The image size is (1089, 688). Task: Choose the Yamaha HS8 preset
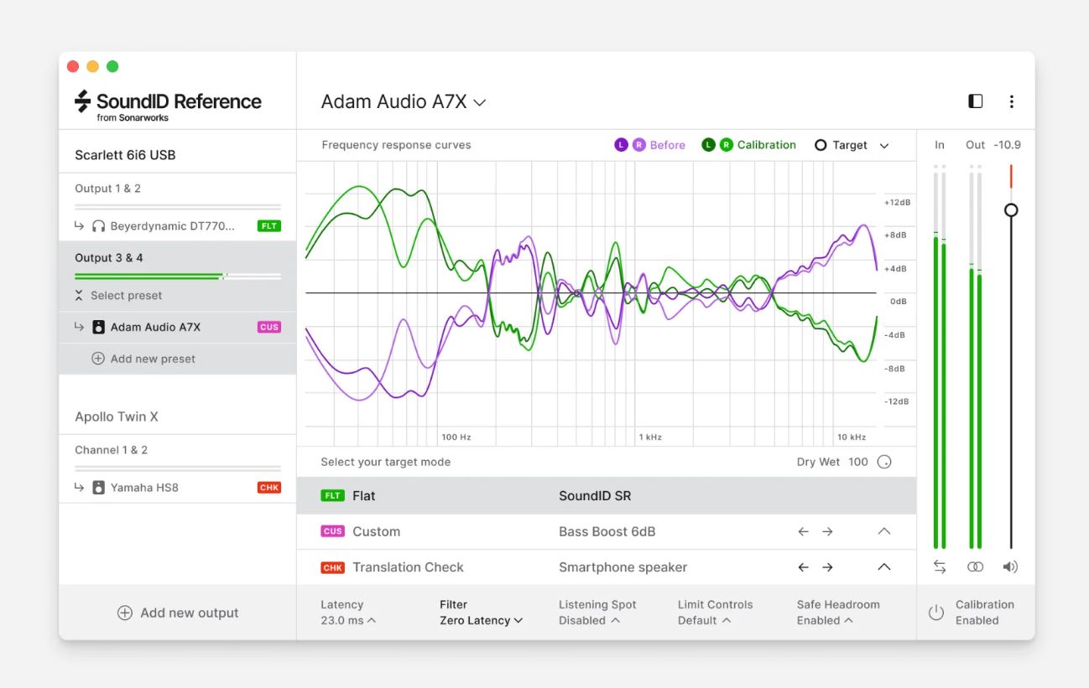(177, 488)
